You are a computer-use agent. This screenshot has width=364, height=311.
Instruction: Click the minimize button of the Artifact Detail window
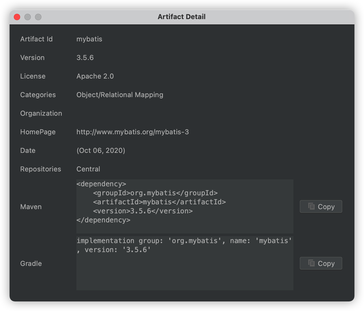point(28,17)
